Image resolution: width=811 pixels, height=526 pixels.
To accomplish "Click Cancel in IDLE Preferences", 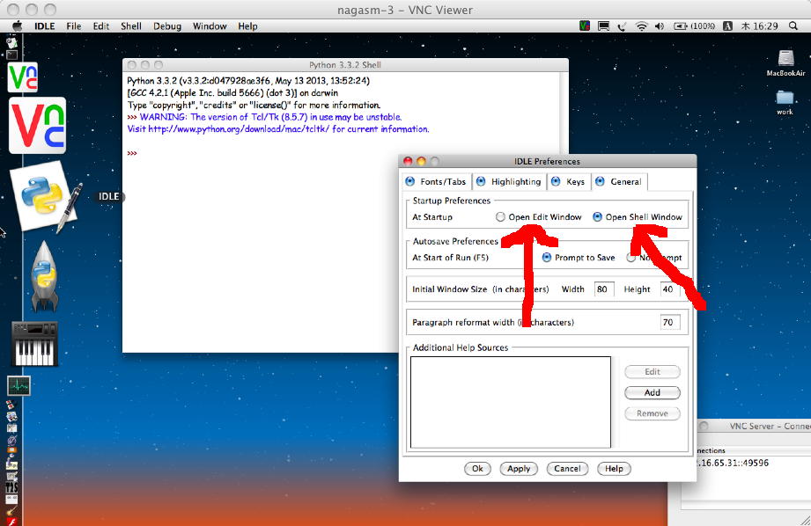I will [x=567, y=469].
